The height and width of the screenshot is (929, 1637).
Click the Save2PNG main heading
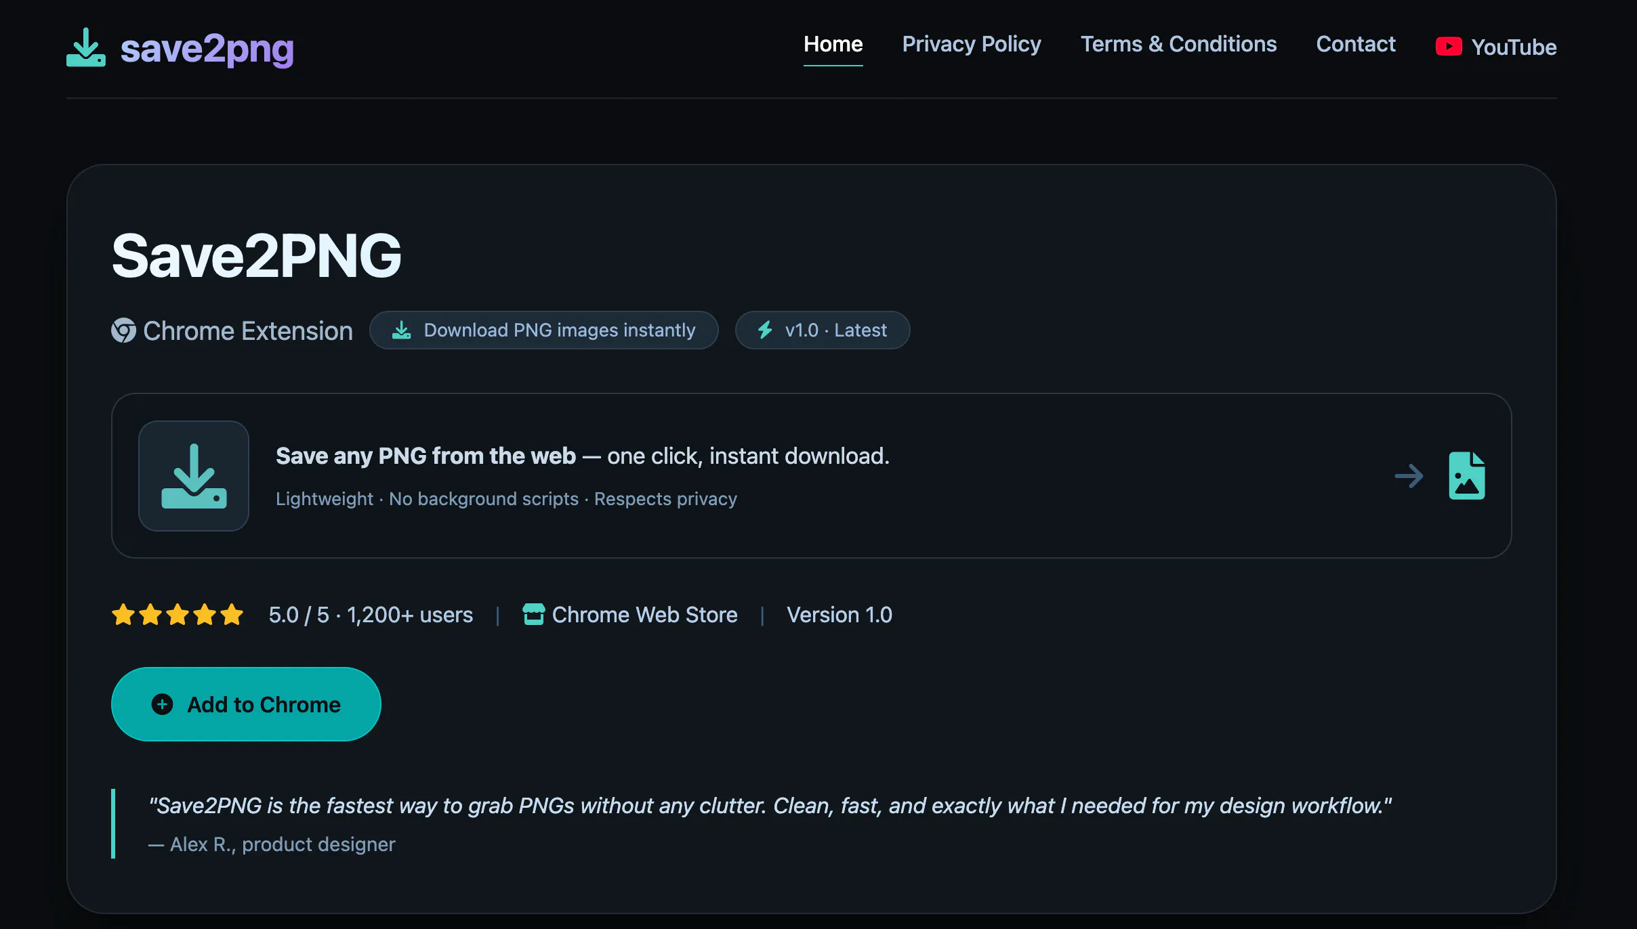(x=257, y=256)
